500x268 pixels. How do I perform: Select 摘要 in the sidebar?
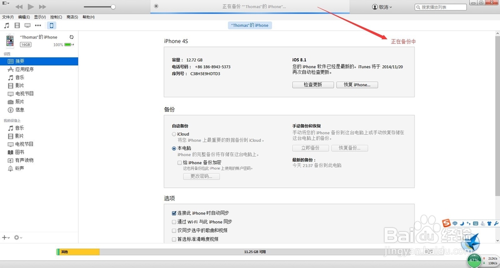(39, 61)
